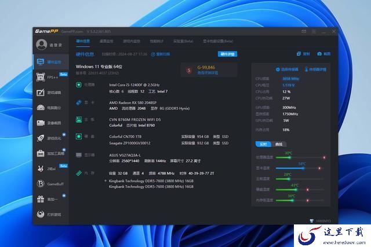Click the memory timing 40-39-39-77 2T
The height and width of the screenshot is (247, 371).
(201, 174)
